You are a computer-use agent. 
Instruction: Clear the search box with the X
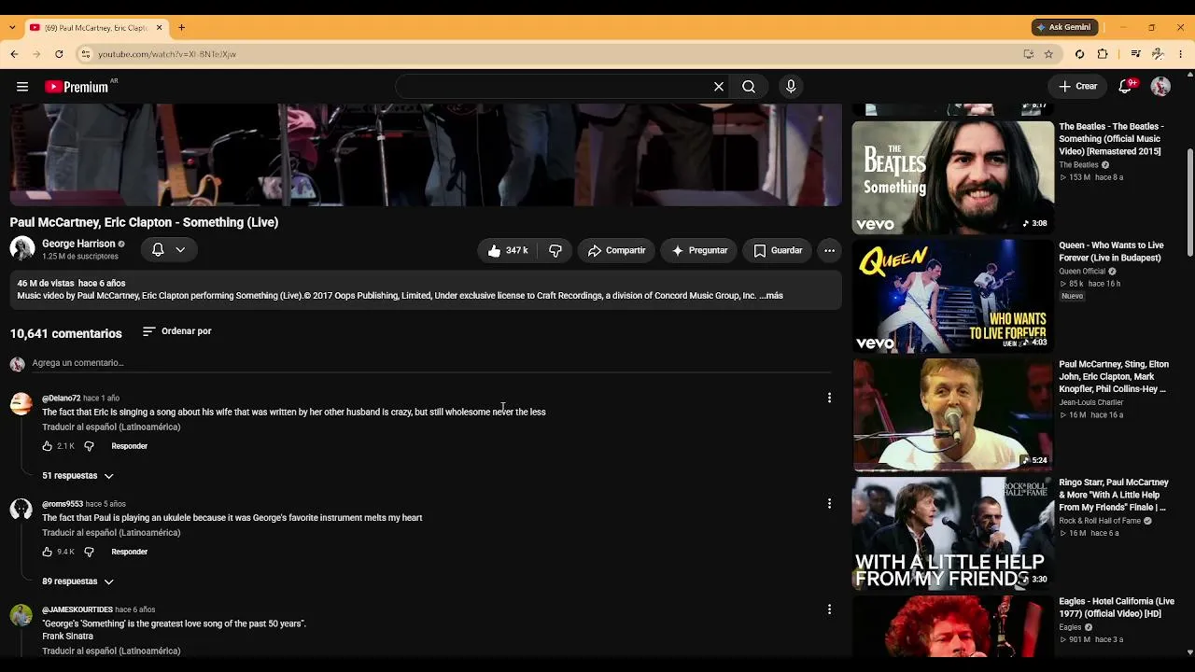tap(719, 87)
